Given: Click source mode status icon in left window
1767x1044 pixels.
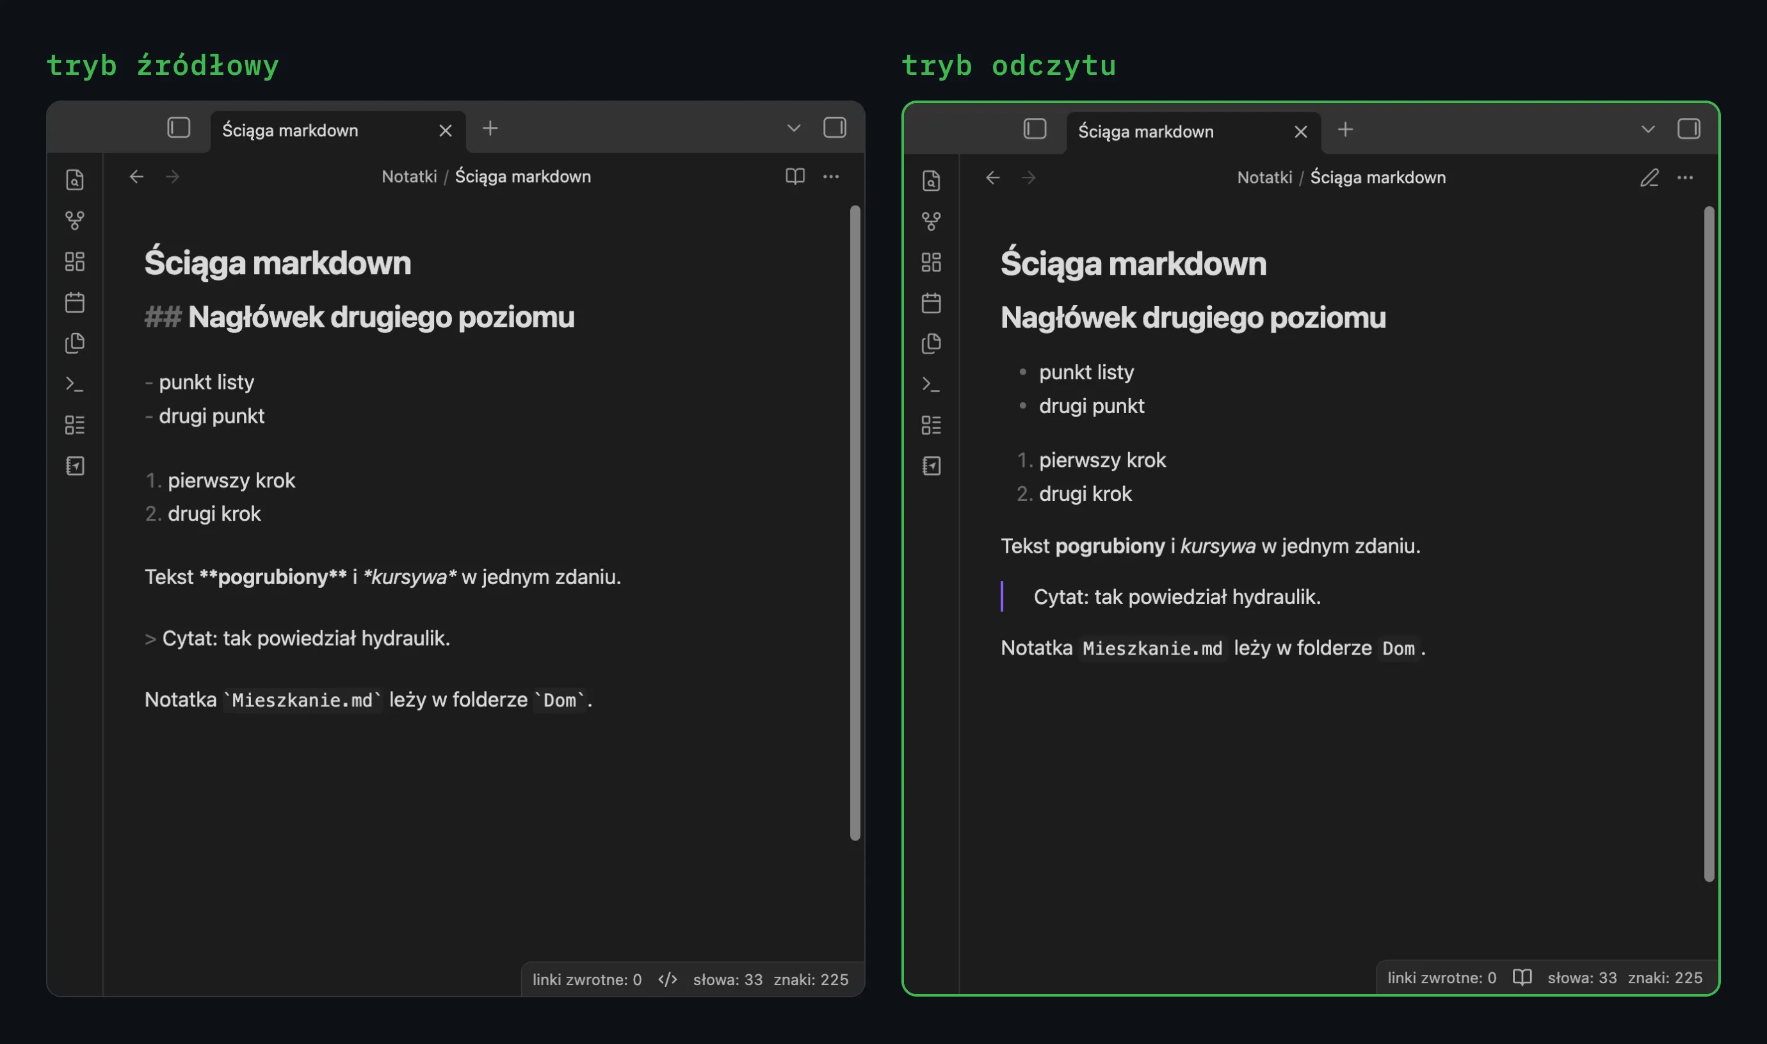Looking at the screenshot, I should (668, 979).
